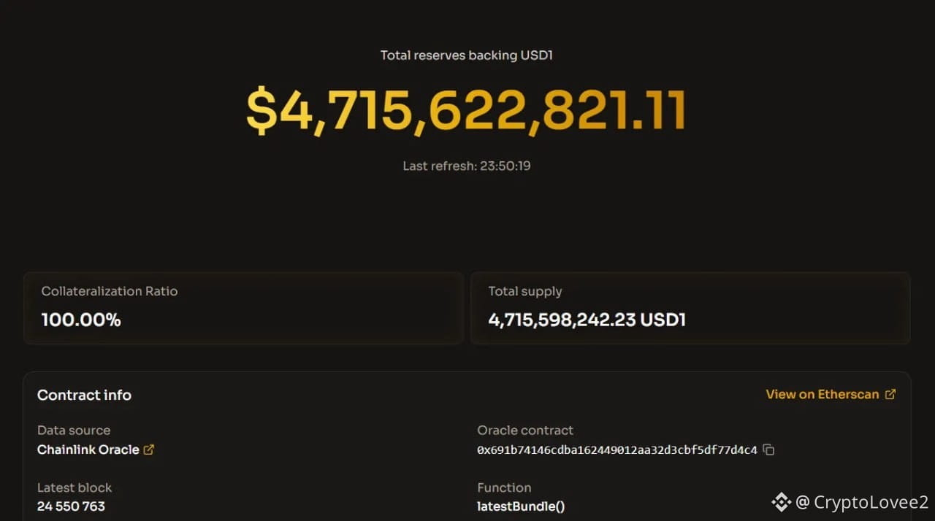Click the latest block number 24 550 763
This screenshot has height=521, width=935.
(71, 506)
